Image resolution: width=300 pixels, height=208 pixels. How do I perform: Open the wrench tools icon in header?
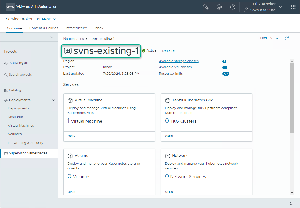[206, 7]
